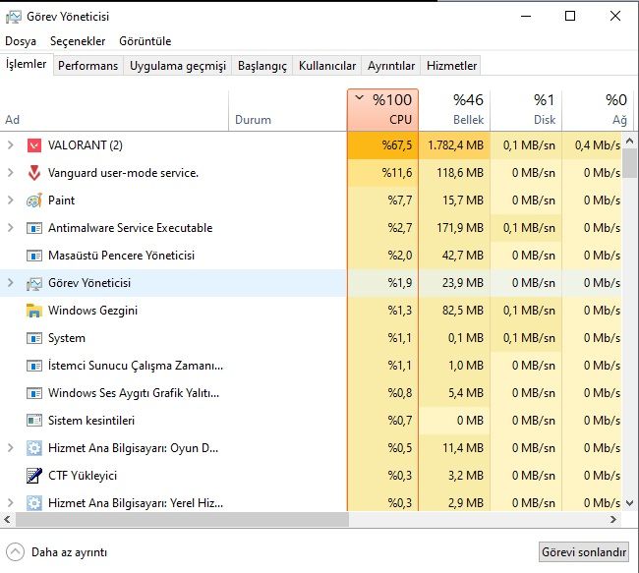
Task: Click the vertical scrollbar down arrow
Action: (629, 503)
